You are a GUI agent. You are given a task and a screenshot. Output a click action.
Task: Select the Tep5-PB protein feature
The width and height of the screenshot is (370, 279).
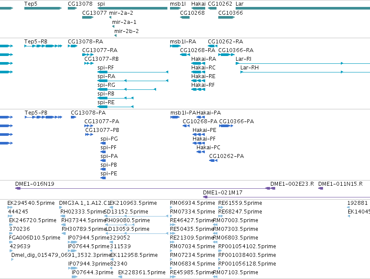click(x=43, y=117)
